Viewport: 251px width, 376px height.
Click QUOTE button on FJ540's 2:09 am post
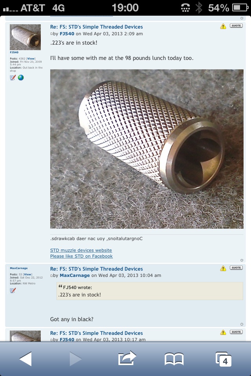point(236,25)
